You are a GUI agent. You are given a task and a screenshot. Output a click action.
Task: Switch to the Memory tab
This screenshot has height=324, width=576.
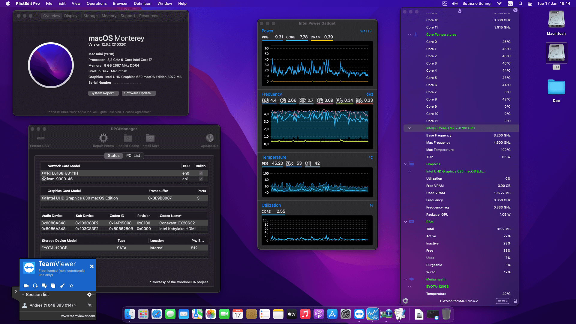tap(109, 16)
